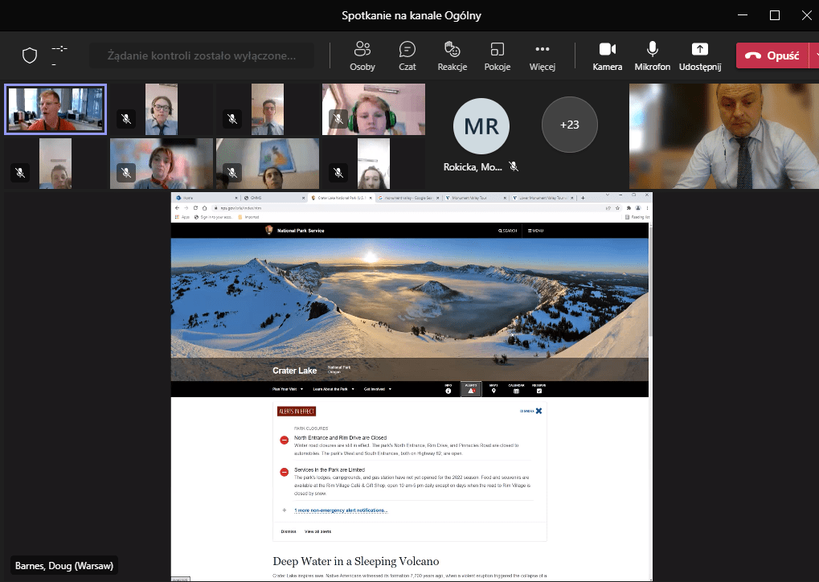The image size is (819, 582).
Task: Click '1 more non-emergency alert notifications' link
Action: point(341,510)
